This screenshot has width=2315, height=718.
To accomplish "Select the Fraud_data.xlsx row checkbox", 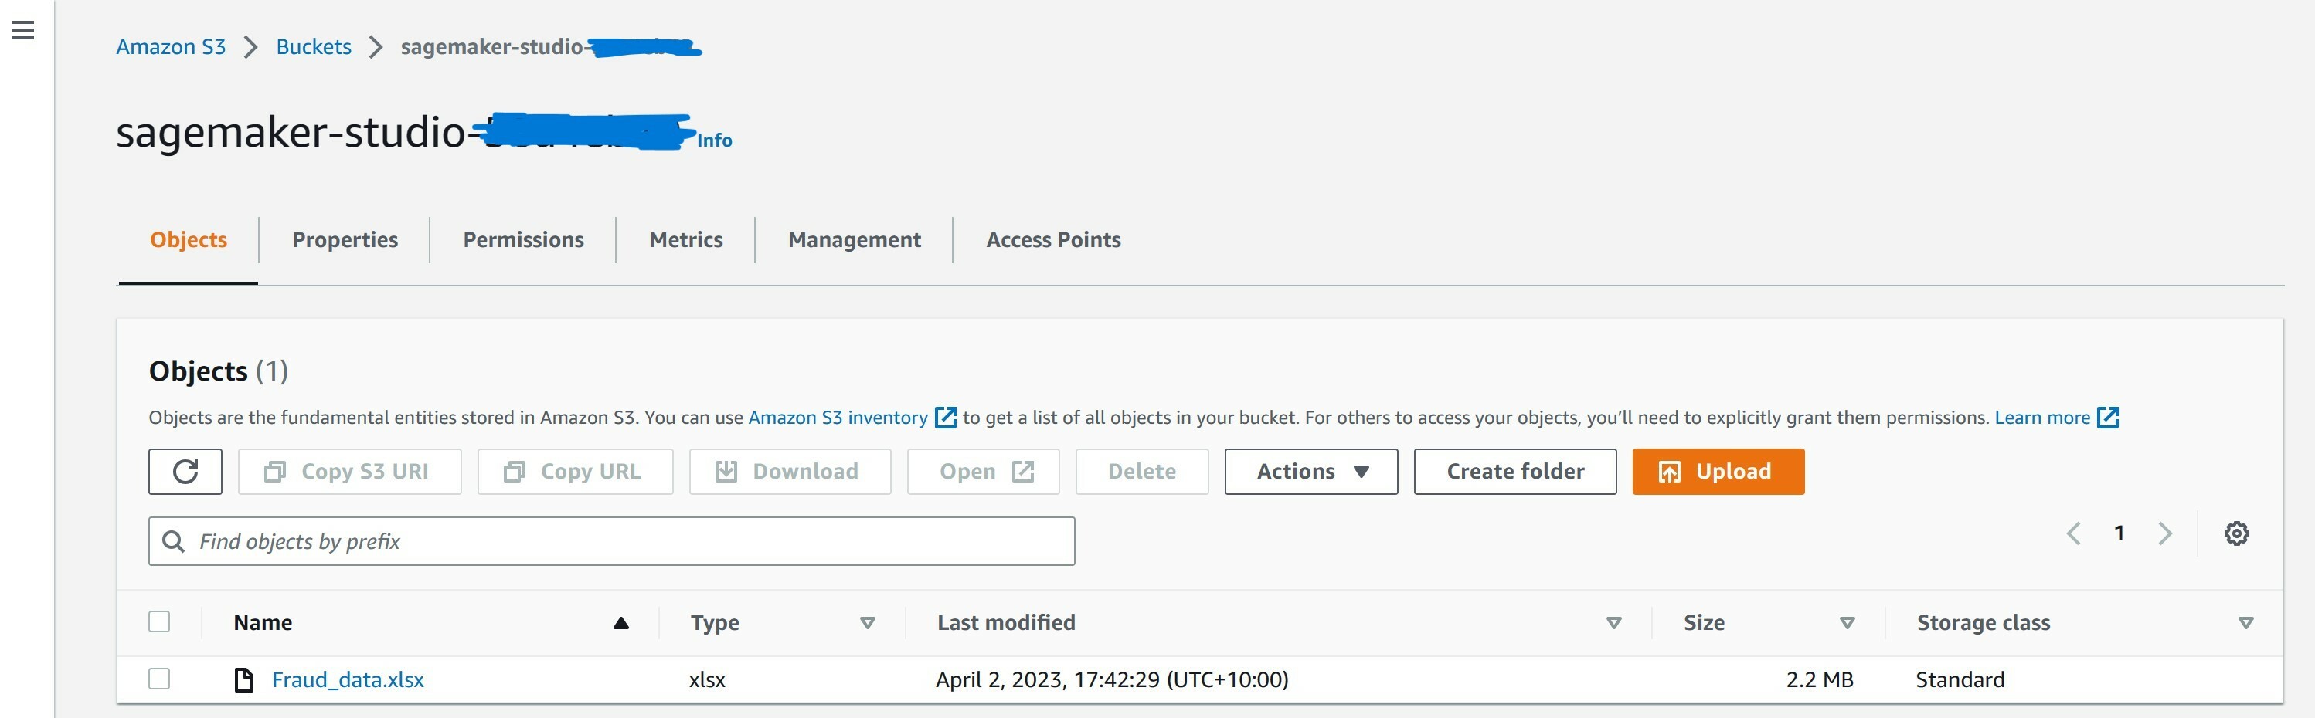I will click(x=159, y=679).
